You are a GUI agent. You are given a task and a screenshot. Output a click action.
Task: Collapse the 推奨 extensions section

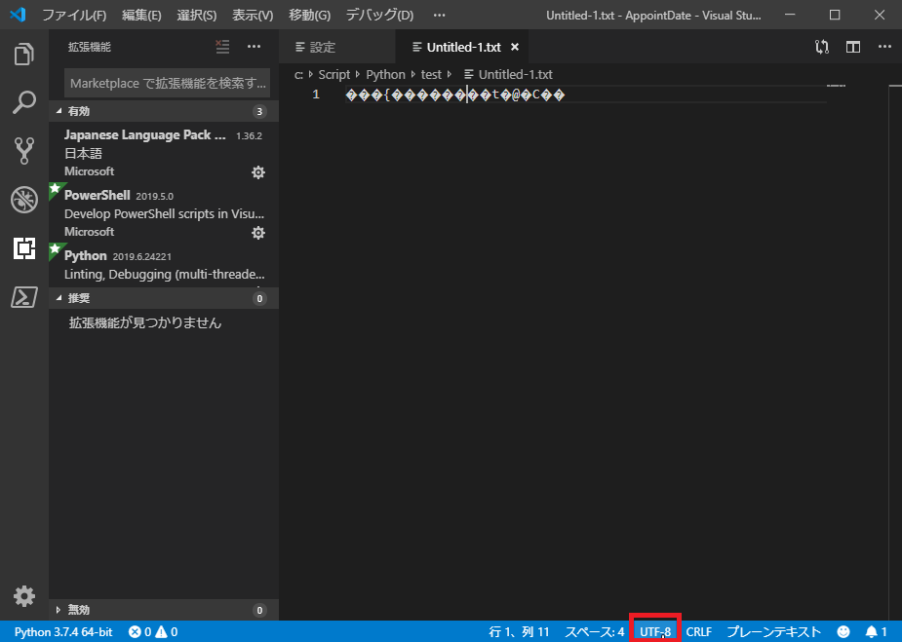coord(164,298)
